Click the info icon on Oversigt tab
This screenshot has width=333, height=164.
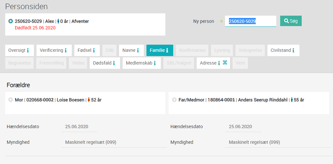point(28,50)
